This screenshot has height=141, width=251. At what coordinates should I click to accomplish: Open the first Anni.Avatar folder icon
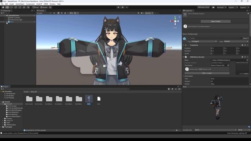[29, 99]
